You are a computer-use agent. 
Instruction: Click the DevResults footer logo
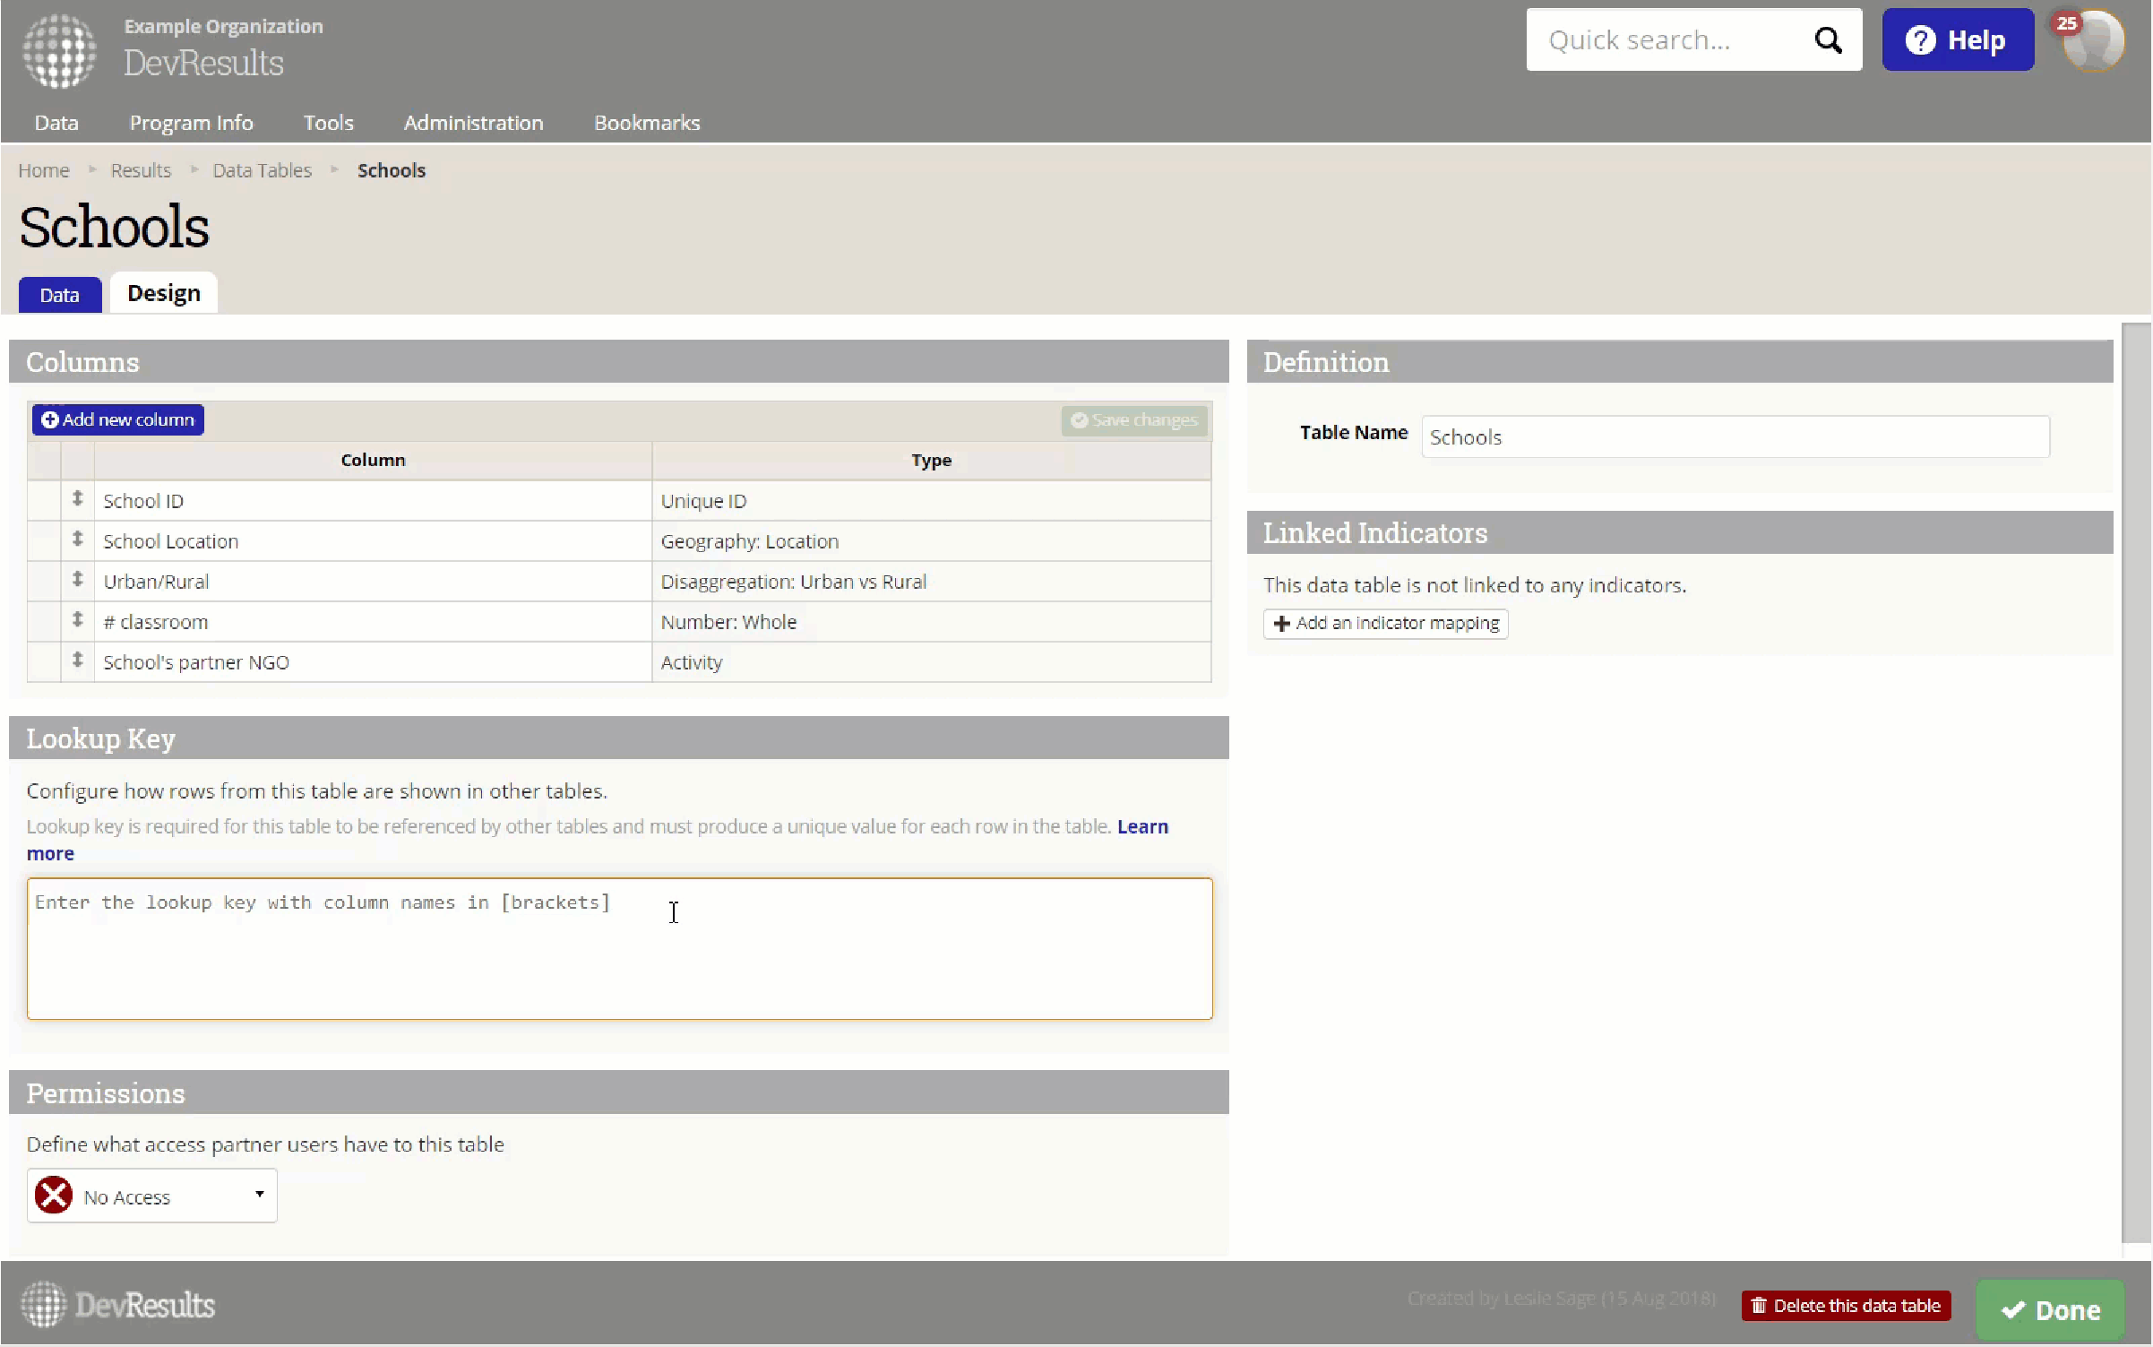coord(118,1305)
